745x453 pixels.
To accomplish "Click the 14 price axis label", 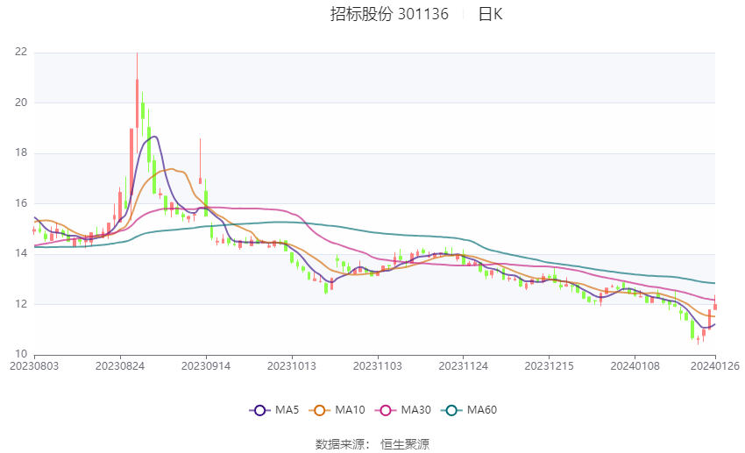I will pos(21,253).
